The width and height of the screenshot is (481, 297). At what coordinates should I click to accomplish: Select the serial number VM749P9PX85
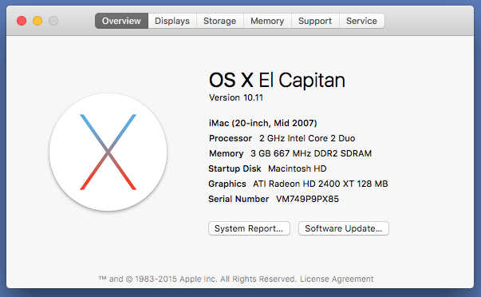coord(307,199)
